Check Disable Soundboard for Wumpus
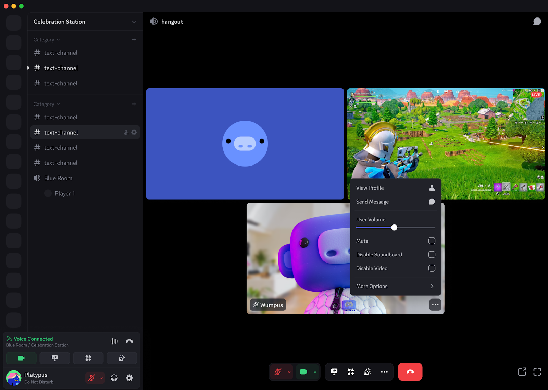Screen dimensions: 548x390 (432, 254)
